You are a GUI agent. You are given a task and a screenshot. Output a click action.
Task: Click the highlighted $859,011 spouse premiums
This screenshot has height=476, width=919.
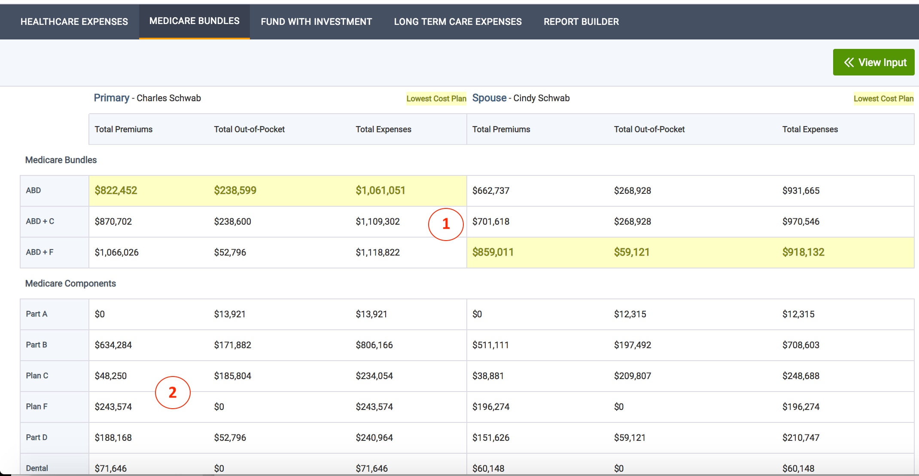493,252
